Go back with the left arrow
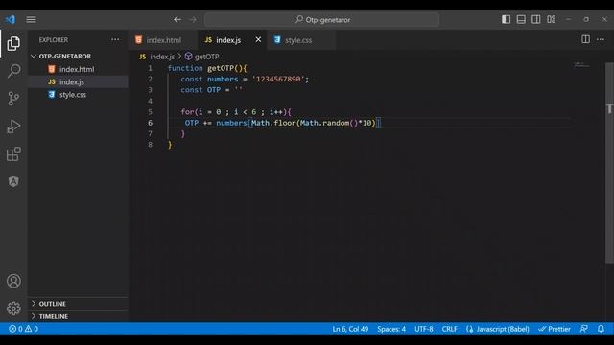 click(177, 19)
